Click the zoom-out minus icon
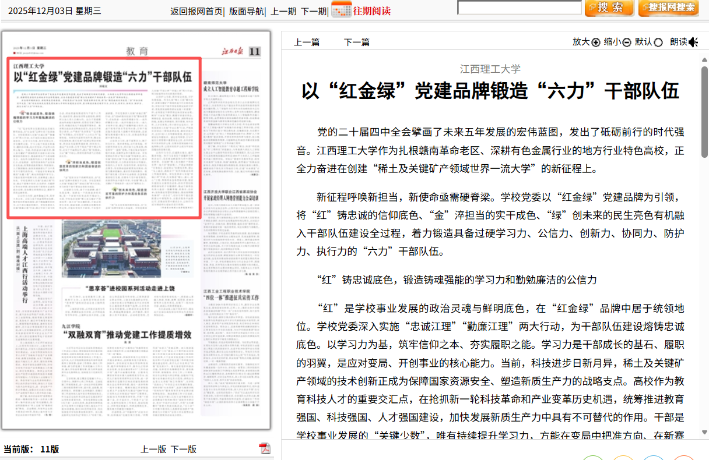 pos(627,42)
